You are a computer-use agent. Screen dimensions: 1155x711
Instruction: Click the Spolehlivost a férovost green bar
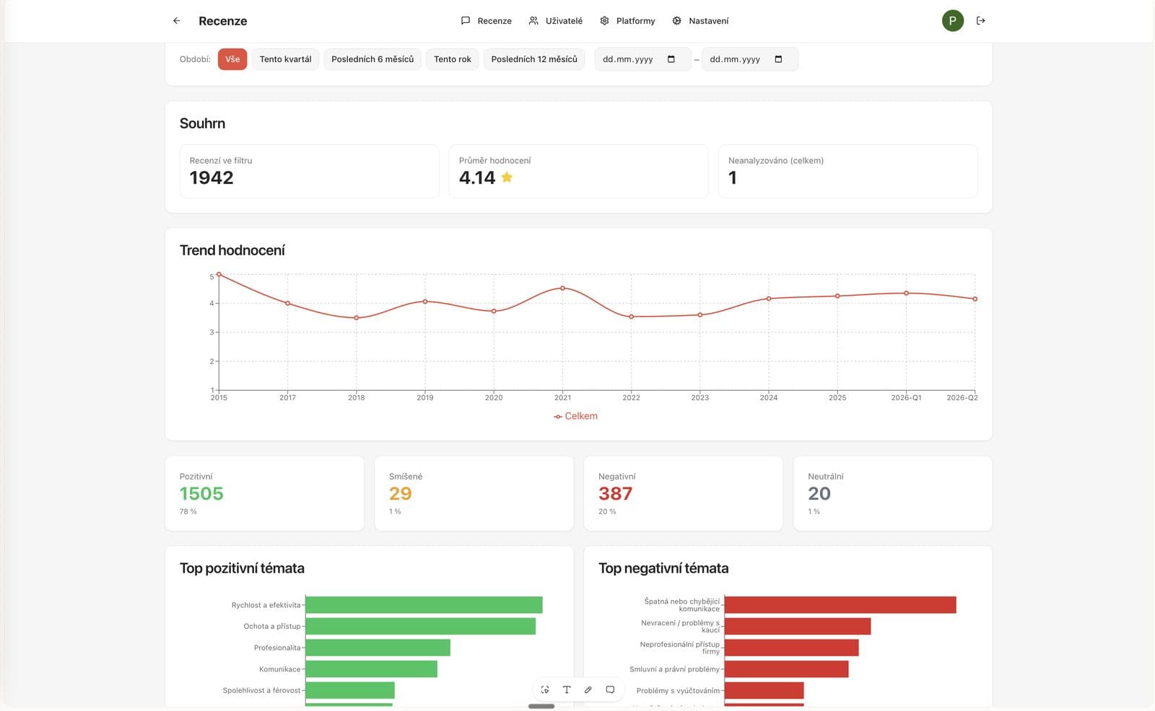[x=350, y=690]
